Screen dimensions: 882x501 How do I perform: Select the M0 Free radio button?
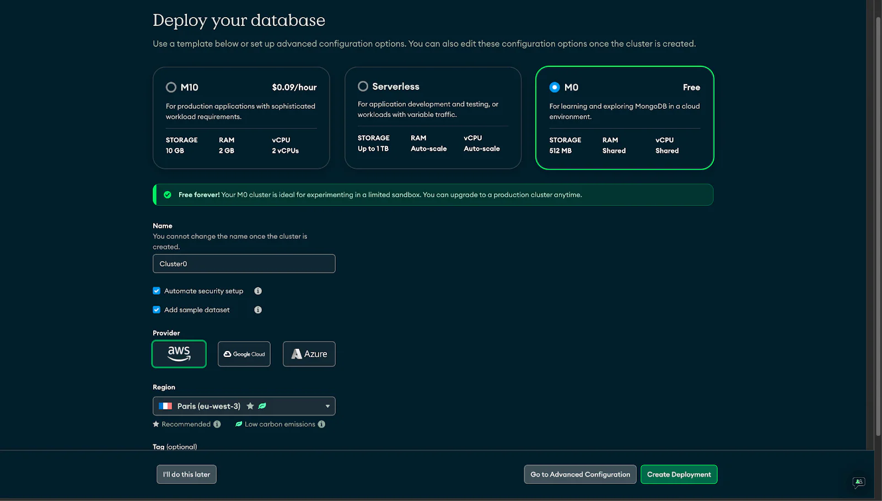pos(555,87)
